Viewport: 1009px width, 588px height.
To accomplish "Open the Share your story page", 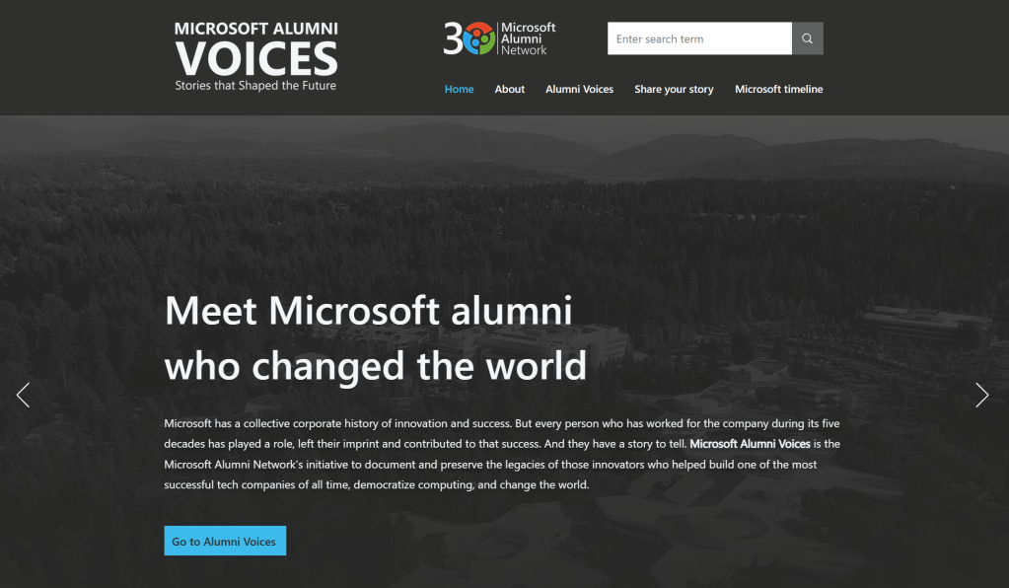I will tap(674, 89).
